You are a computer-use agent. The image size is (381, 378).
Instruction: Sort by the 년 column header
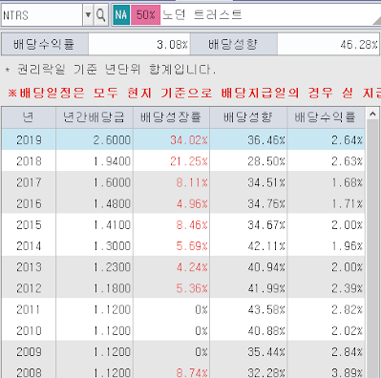click(29, 117)
